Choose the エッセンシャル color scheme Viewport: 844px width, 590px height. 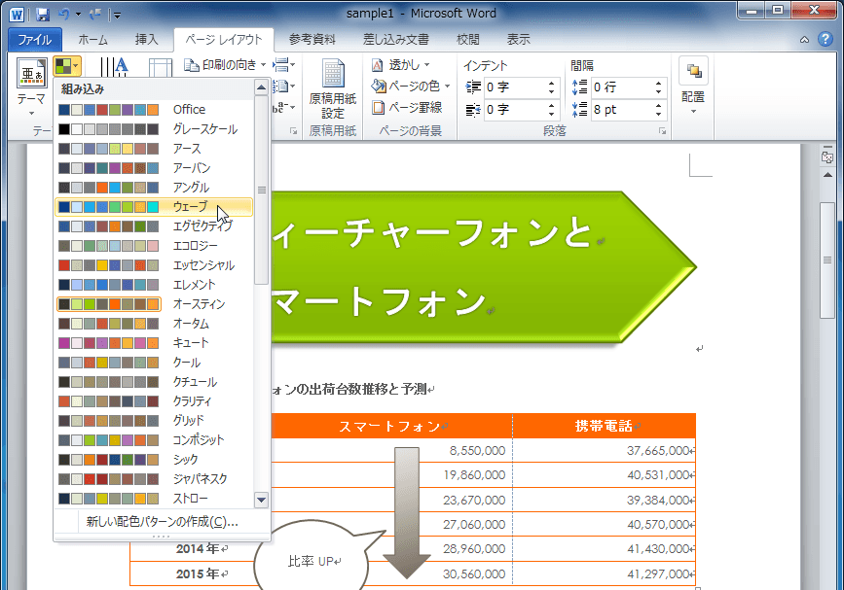click(x=154, y=265)
